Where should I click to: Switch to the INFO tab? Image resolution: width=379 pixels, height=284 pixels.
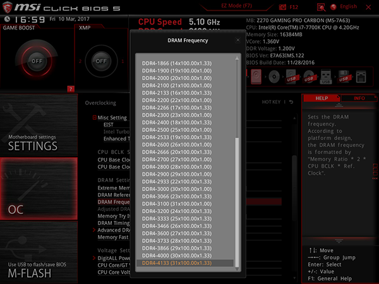359,98
